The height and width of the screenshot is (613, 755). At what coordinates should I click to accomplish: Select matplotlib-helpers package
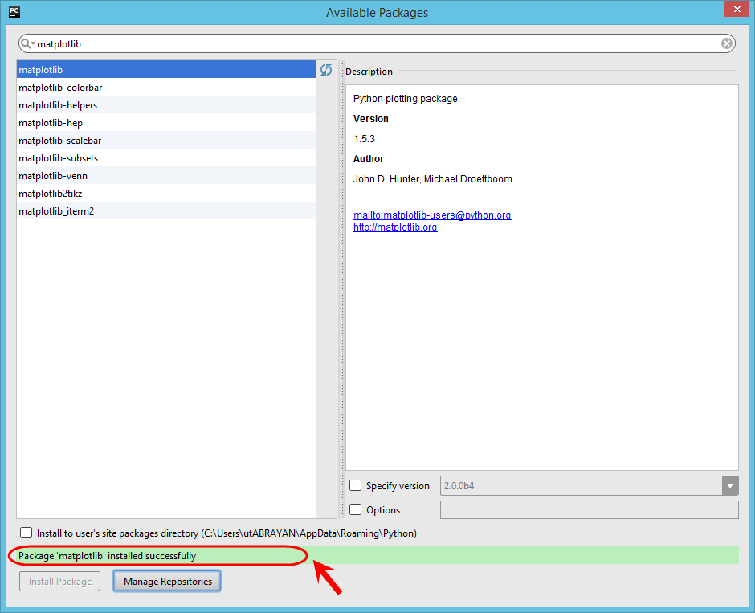tap(166, 105)
